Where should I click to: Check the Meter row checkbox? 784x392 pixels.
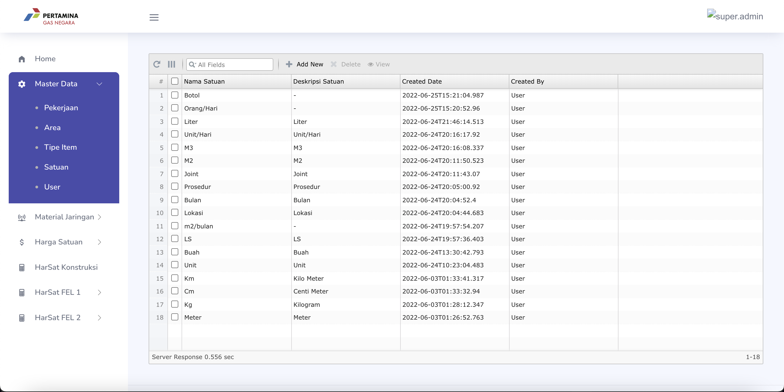175,317
